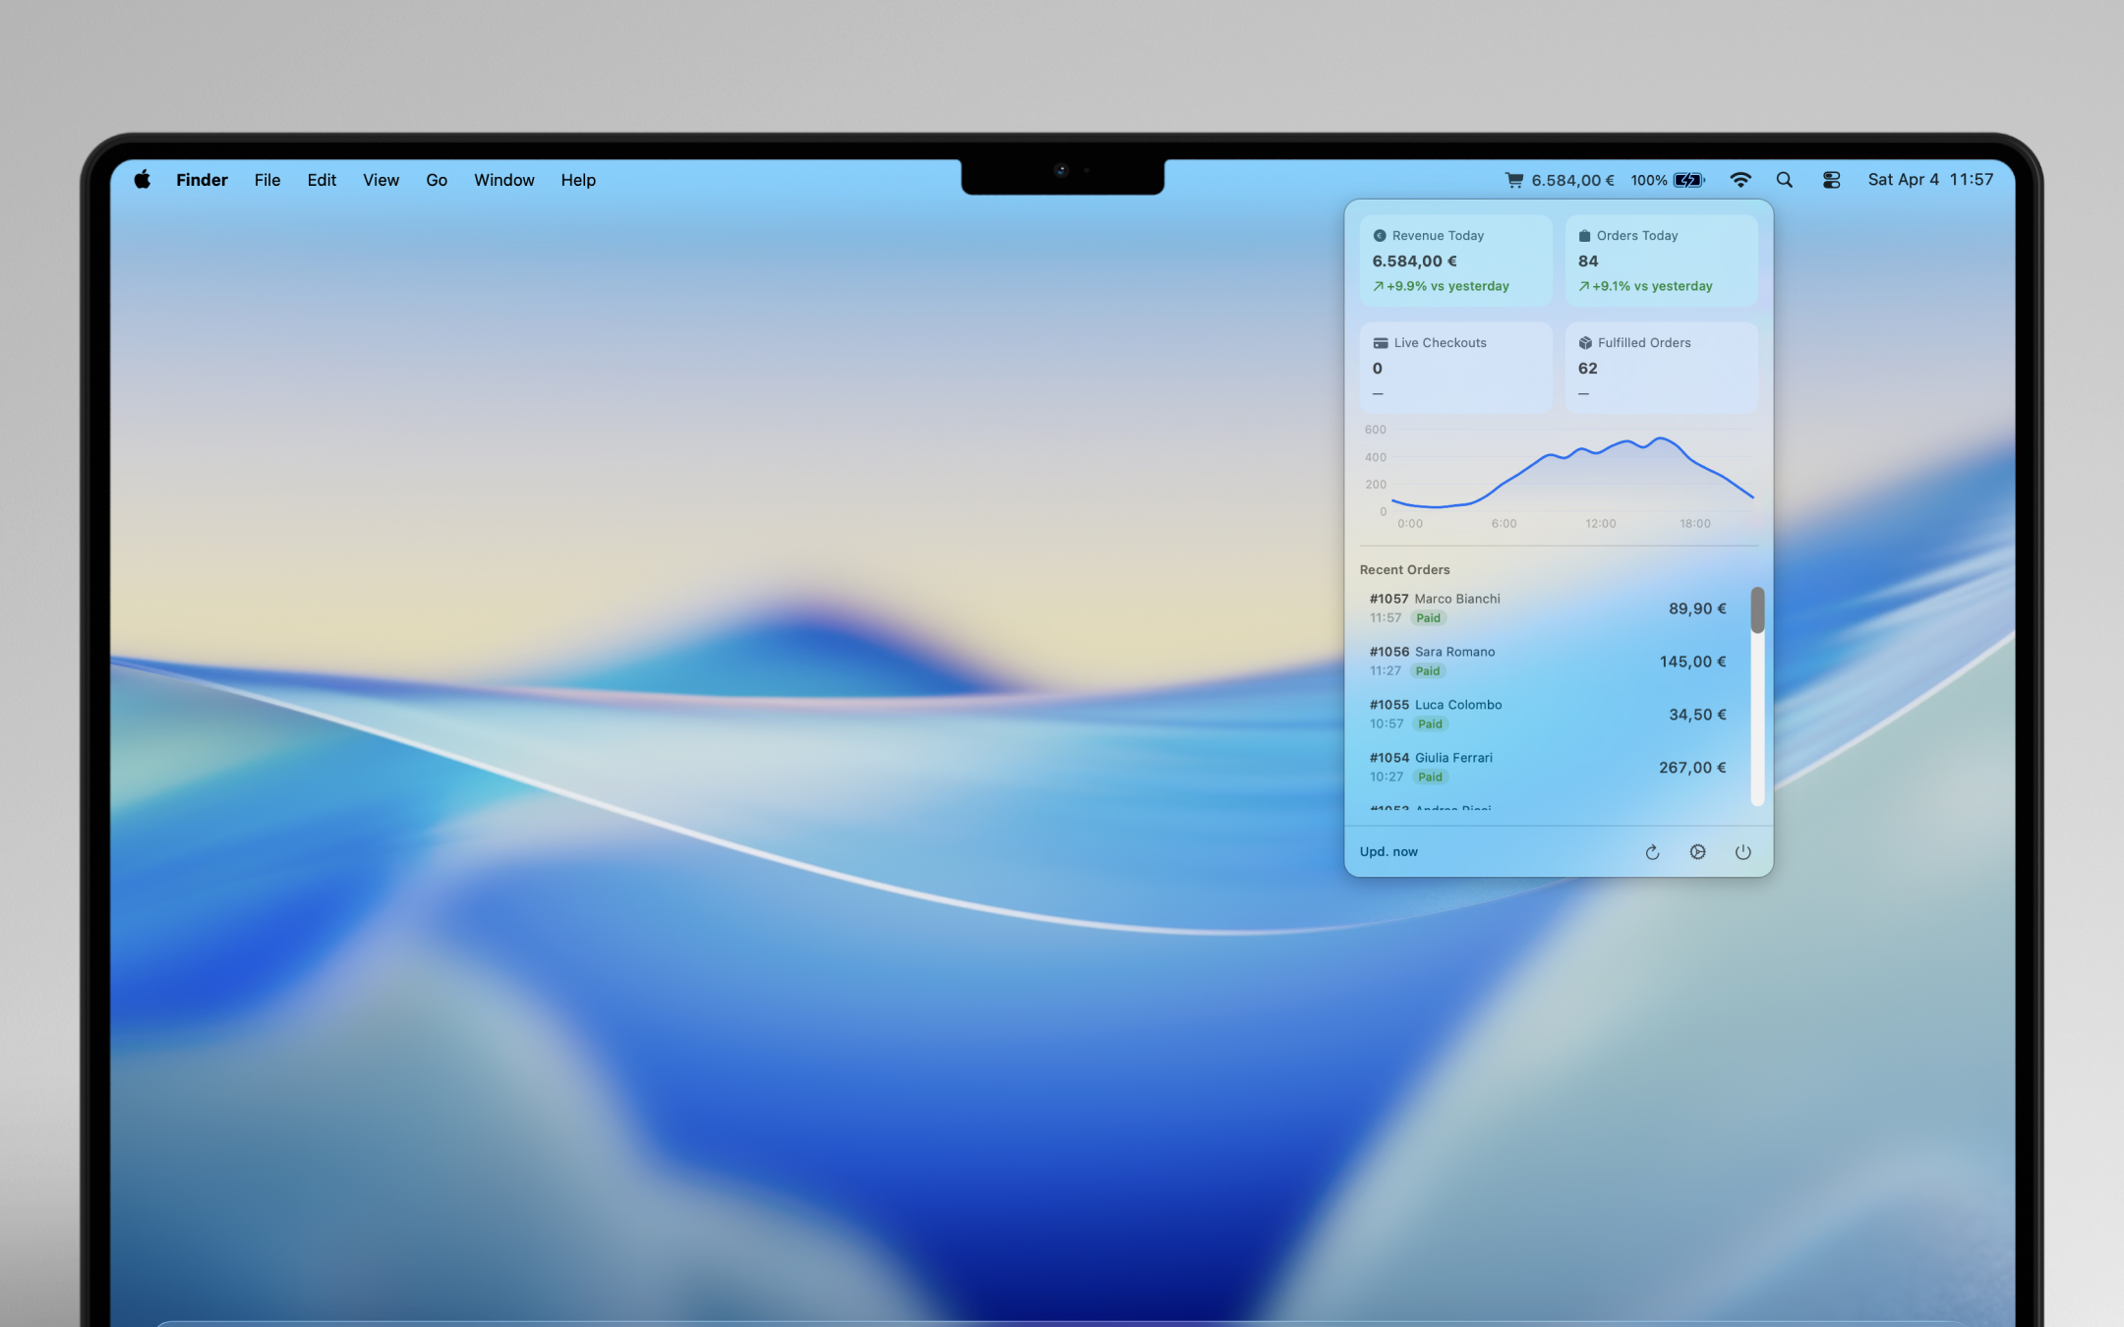Open Spotlight search magnifier icon
Image resolution: width=2124 pixels, height=1327 pixels.
pyautogui.click(x=1785, y=180)
